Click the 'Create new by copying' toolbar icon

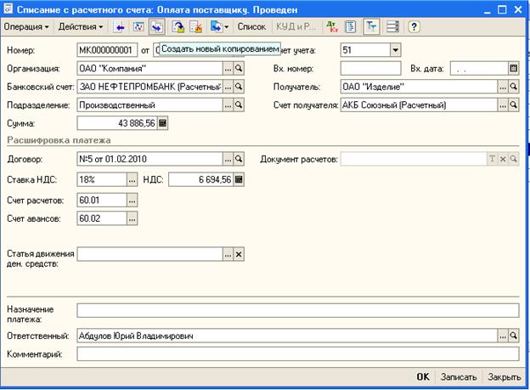pyautogui.click(x=157, y=27)
